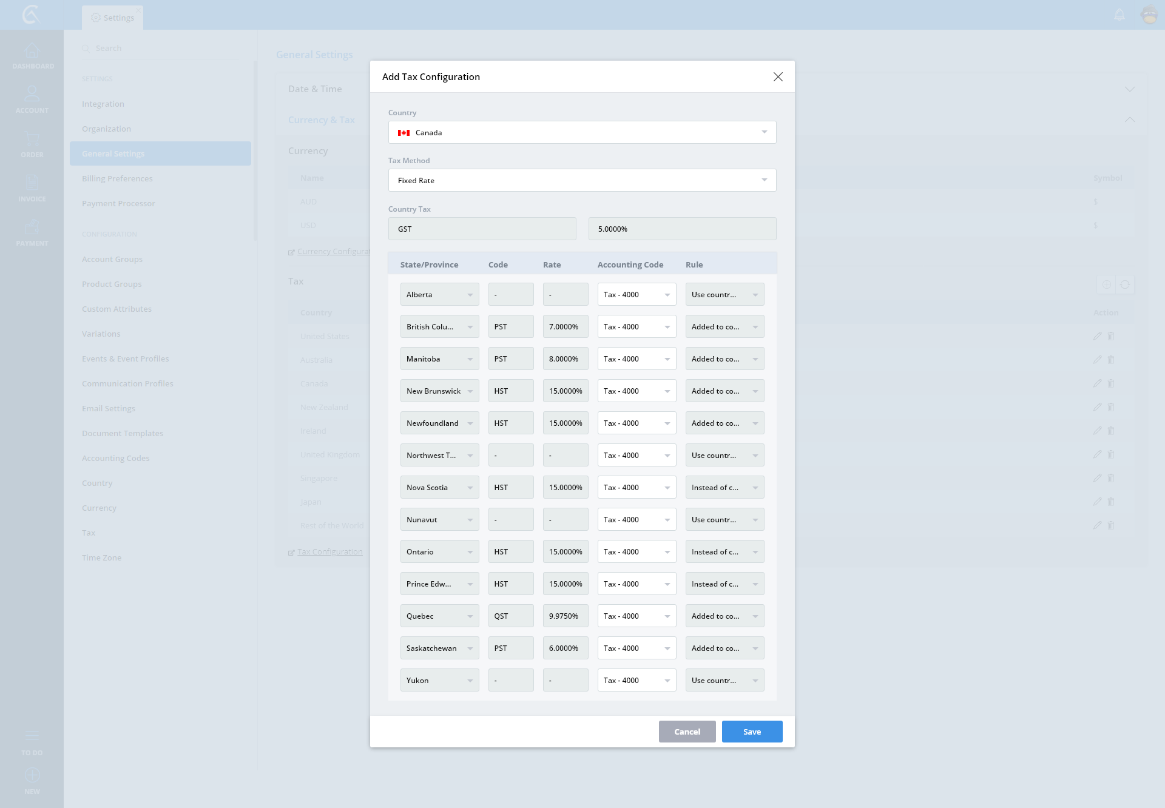Click the British Columbia PST code field
Screen dimensions: 1165x808
510,326
